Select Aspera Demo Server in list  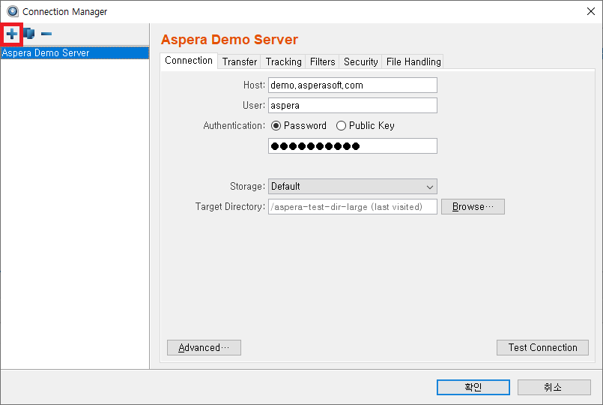tap(75, 52)
